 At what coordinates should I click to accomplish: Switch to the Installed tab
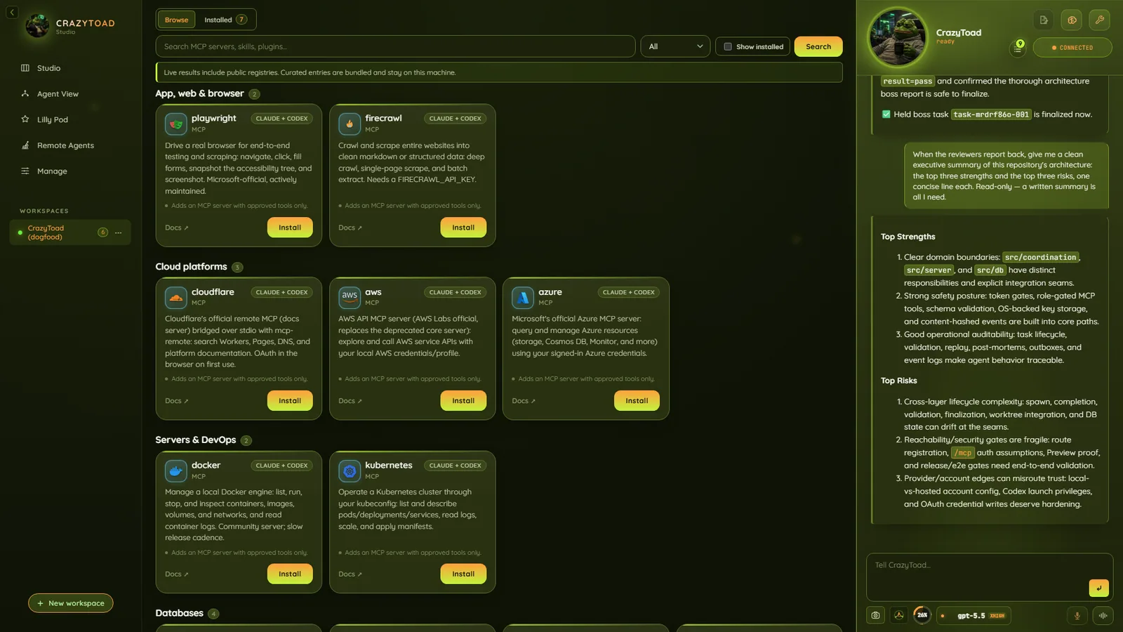coord(225,20)
